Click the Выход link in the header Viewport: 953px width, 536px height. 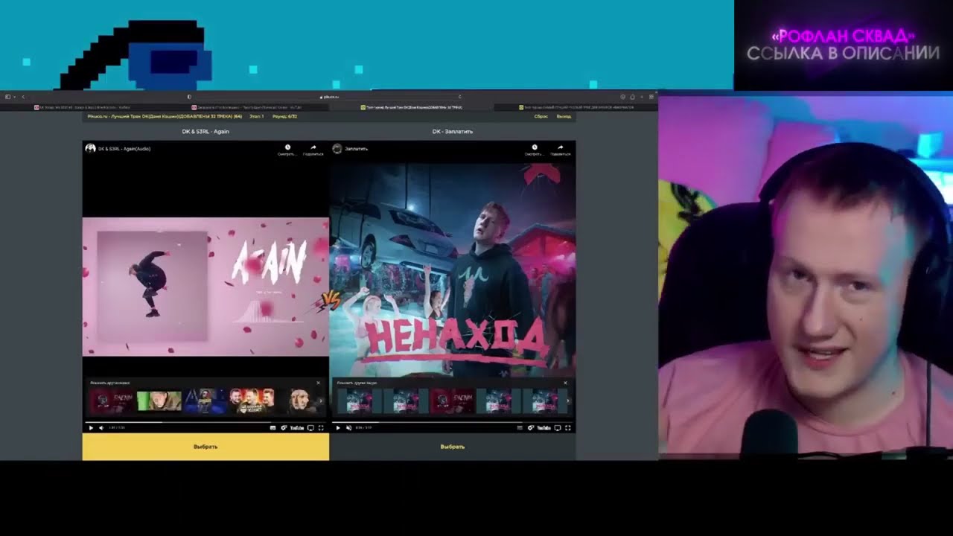tap(564, 116)
